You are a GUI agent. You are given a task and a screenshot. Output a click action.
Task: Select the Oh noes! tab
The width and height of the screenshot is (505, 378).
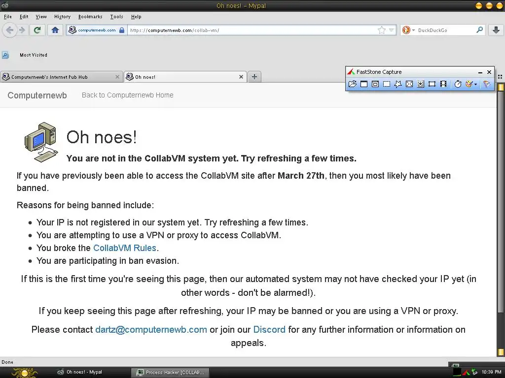click(x=185, y=77)
